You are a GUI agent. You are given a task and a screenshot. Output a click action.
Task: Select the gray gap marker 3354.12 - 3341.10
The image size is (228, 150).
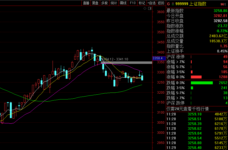click(x=127, y=62)
